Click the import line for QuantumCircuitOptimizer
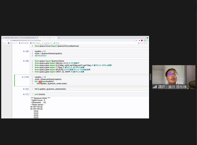The width and height of the screenshot is (197, 145). (57, 46)
